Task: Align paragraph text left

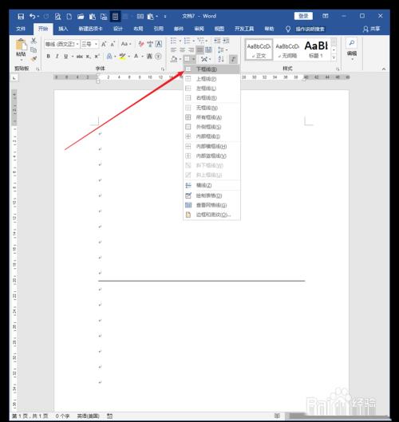Action: pyautogui.click(x=174, y=49)
